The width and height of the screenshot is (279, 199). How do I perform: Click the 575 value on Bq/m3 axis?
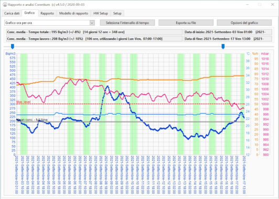[13, 58]
